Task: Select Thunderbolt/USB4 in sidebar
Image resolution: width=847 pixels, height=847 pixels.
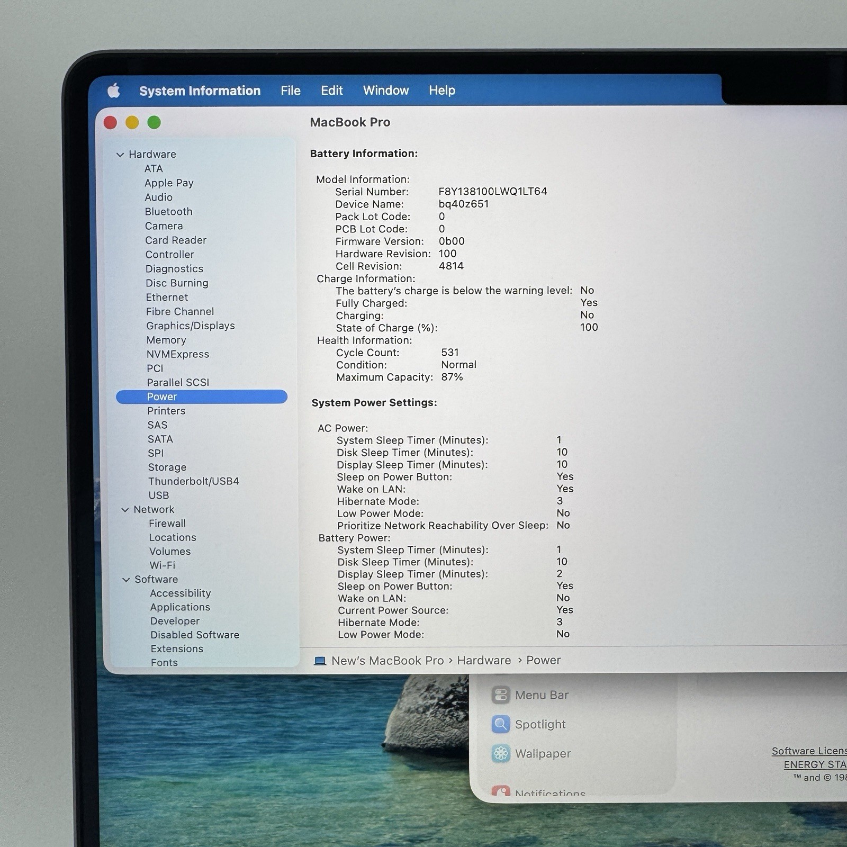Action: (194, 481)
